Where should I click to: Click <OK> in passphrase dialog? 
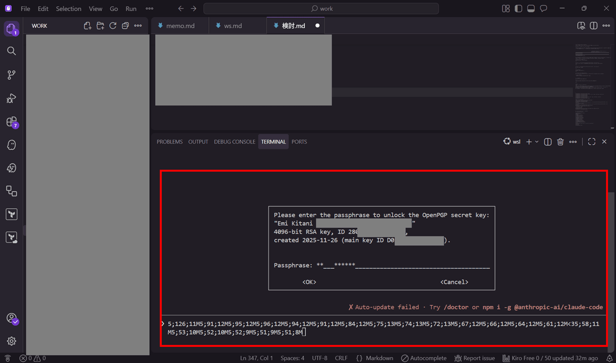[309, 282]
